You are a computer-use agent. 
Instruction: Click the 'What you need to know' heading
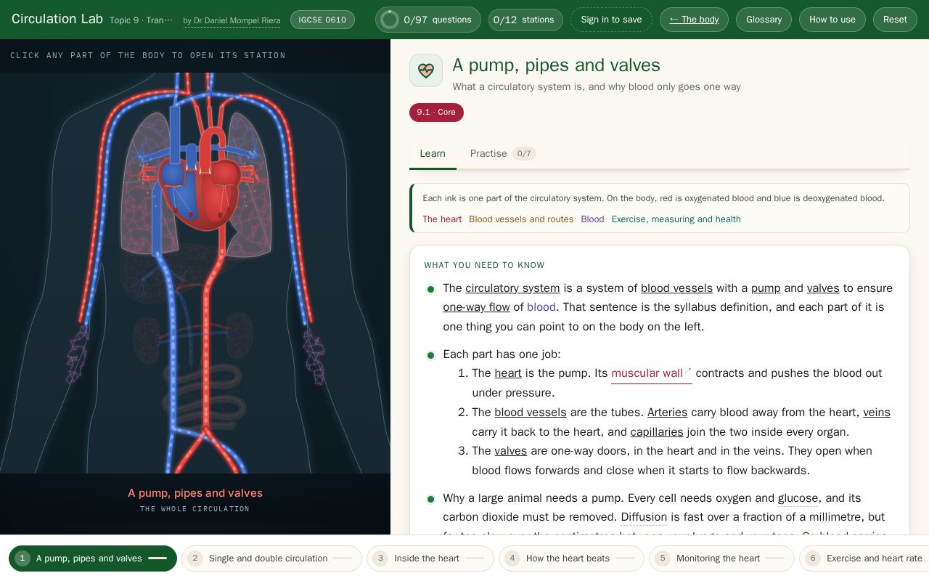point(484,265)
